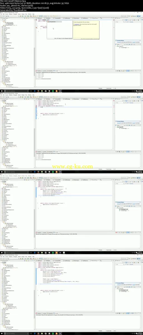Select the MyJavaFX class in second frame Outline
Viewport: 143px width, 335px height.
[x=120, y=127]
